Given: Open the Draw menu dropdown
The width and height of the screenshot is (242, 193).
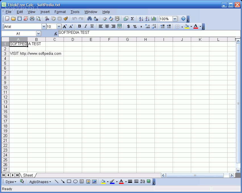Looking at the screenshot, I should pyautogui.click(x=11, y=182).
